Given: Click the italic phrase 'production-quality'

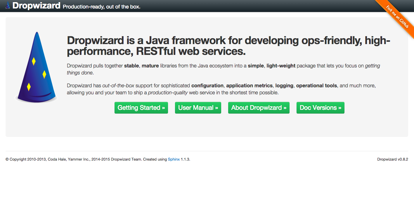Looking at the screenshot, I should 168,93.
